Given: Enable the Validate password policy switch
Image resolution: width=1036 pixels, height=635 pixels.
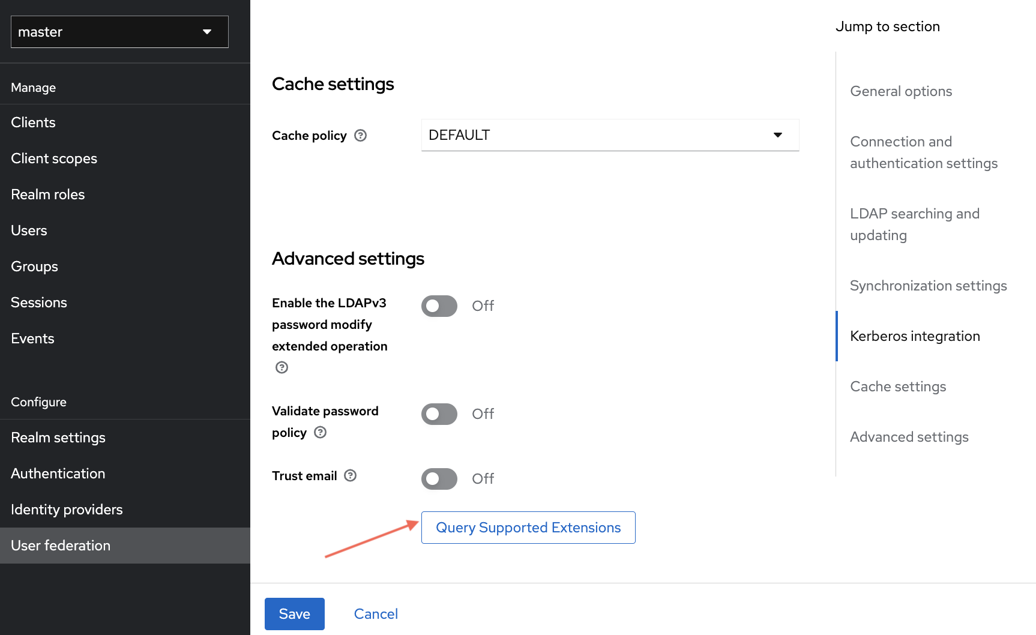Looking at the screenshot, I should tap(439, 414).
